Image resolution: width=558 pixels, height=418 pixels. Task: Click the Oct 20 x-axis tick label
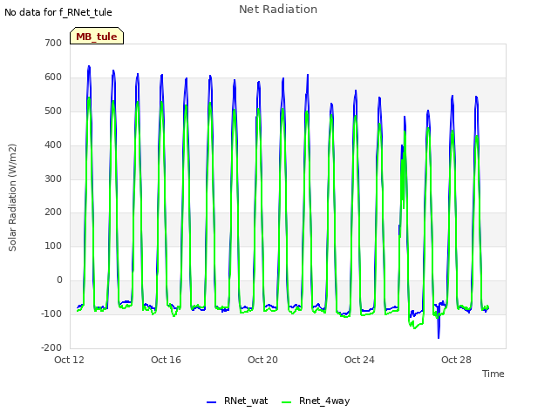pyautogui.click(x=262, y=360)
